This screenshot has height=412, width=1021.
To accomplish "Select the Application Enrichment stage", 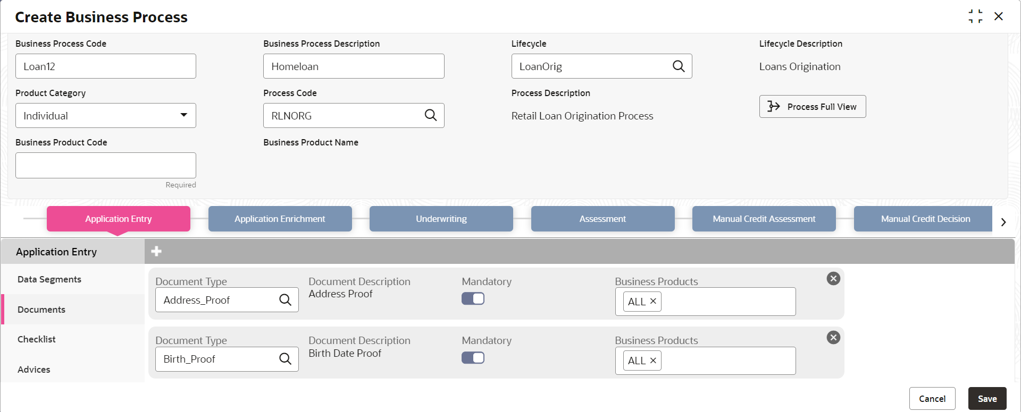I will [x=280, y=219].
